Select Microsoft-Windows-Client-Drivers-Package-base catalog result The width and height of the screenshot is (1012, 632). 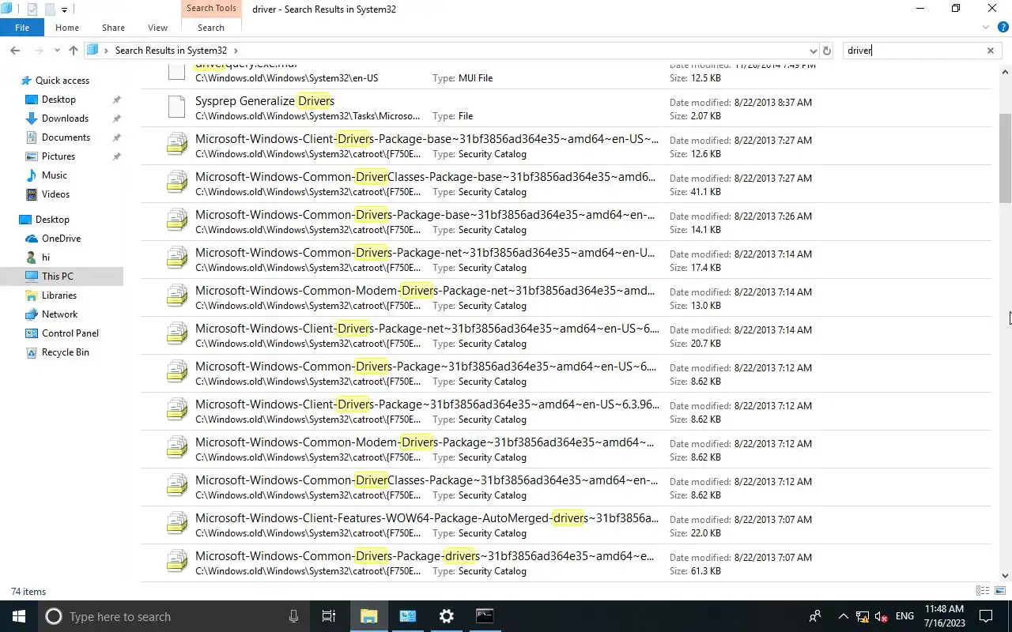566,146
